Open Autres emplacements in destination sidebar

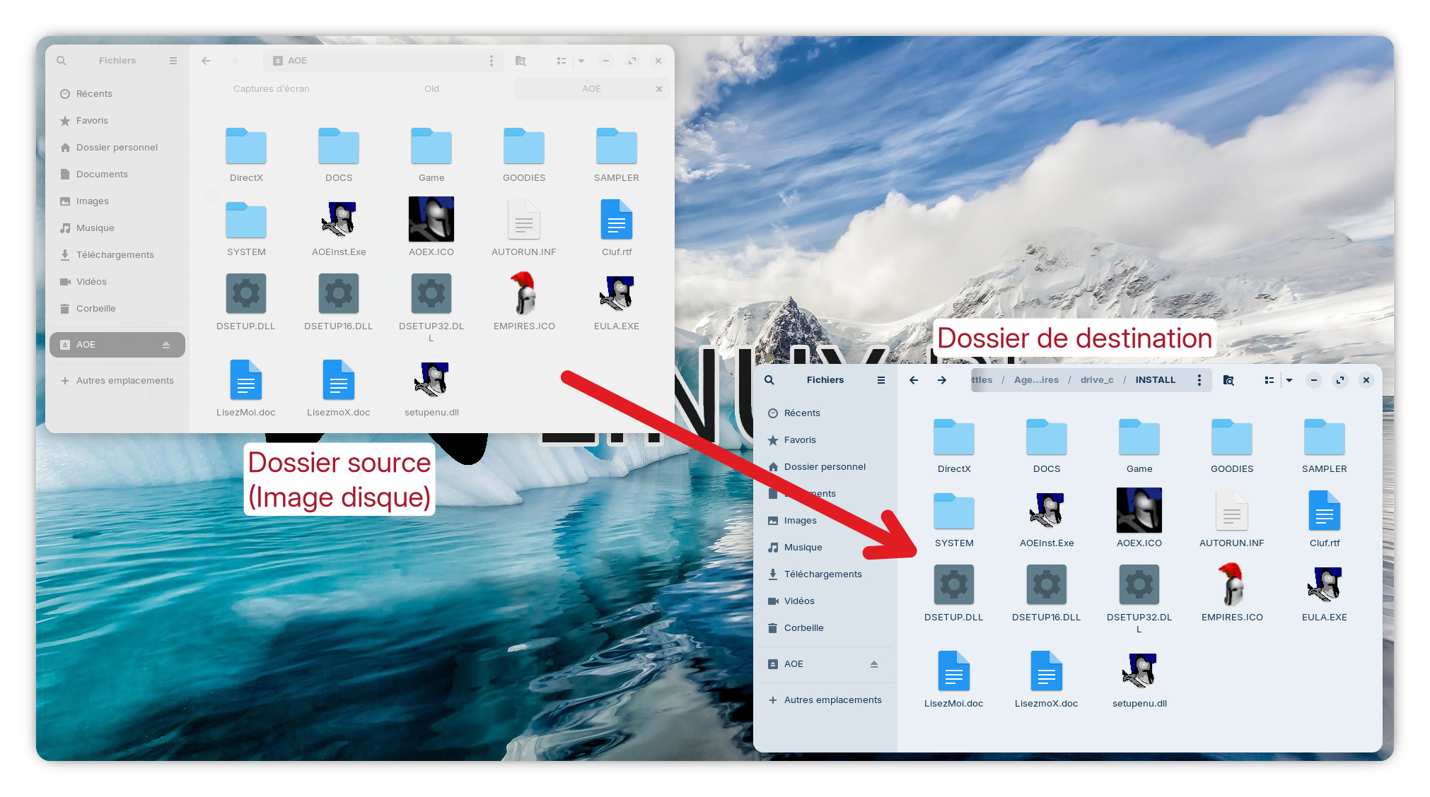832,700
